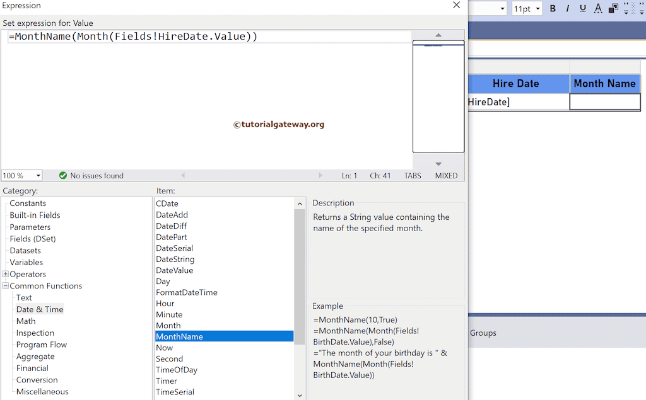
Task: Click the up arrow above the preview pane
Action: 438,35
